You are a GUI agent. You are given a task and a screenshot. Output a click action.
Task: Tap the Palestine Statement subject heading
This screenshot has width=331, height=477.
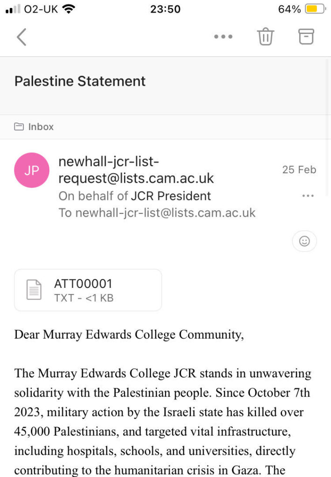[x=80, y=81]
